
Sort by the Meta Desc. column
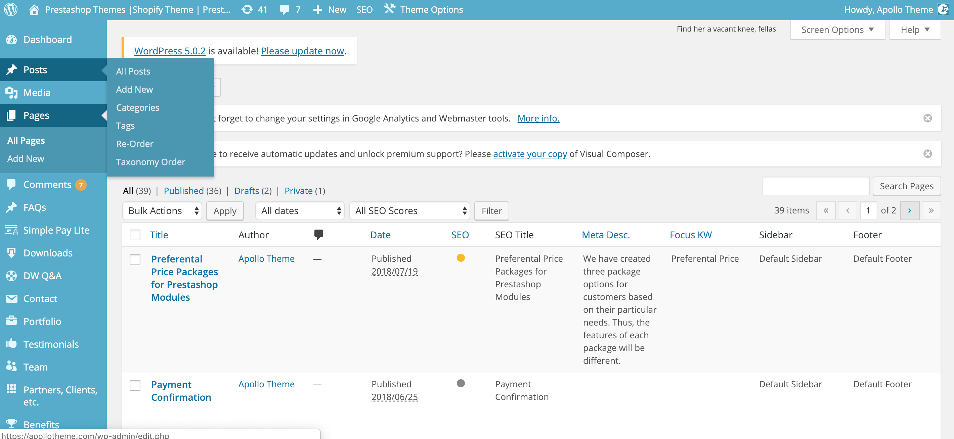(606, 235)
